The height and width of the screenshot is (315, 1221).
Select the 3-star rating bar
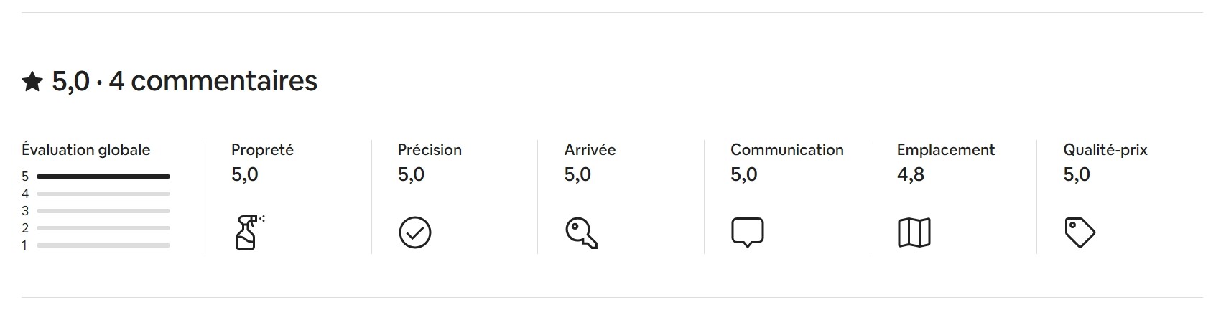click(x=103, y=211)
